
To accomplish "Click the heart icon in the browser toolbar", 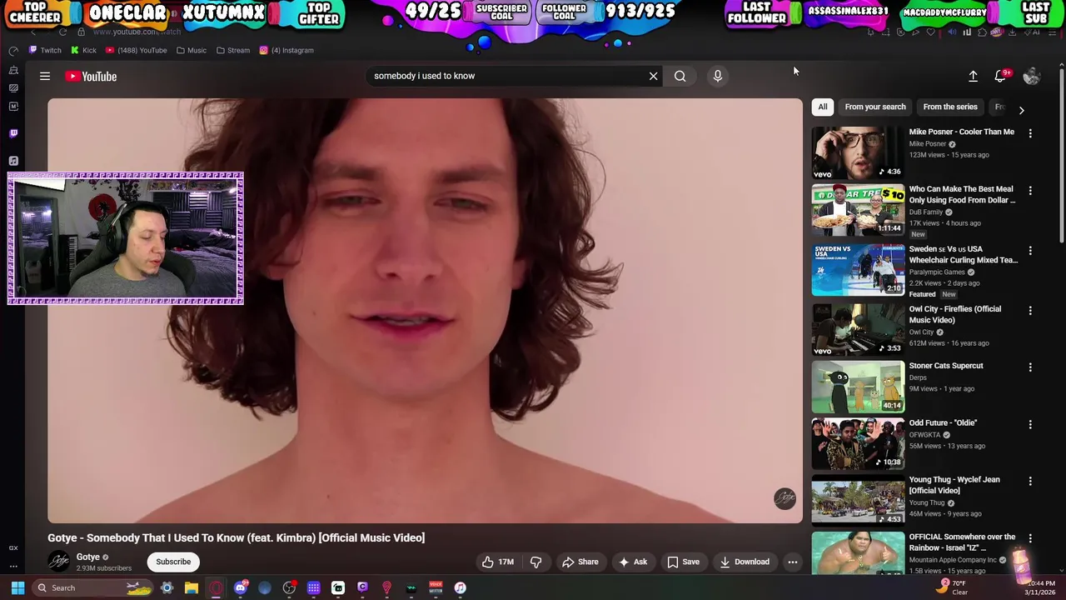I will tap(930, 32).
